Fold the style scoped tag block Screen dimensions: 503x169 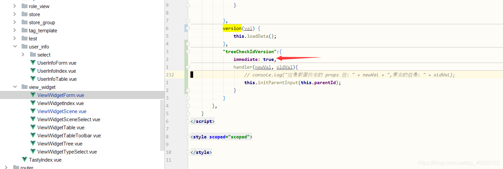click(x=188, y=137)
